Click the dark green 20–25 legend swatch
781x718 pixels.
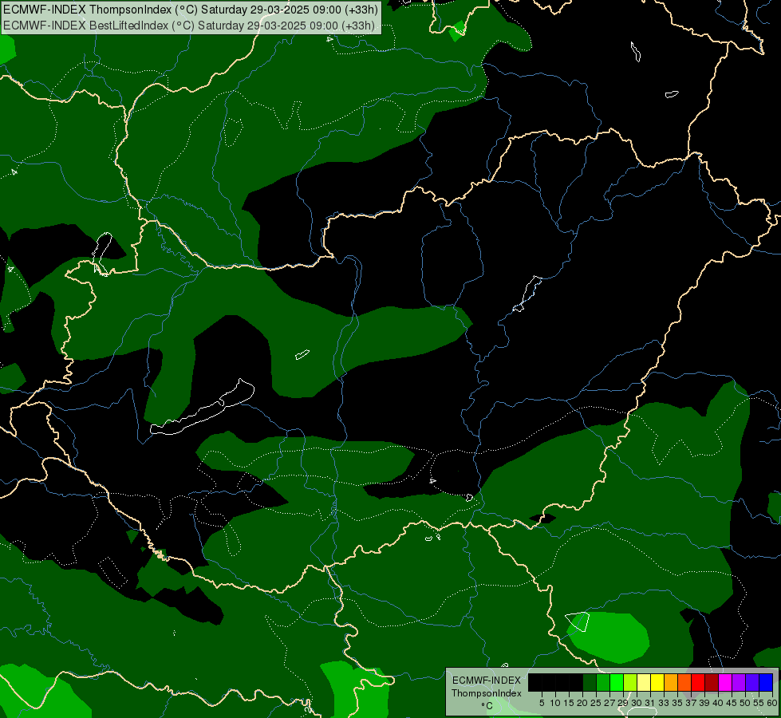point(590,683)
